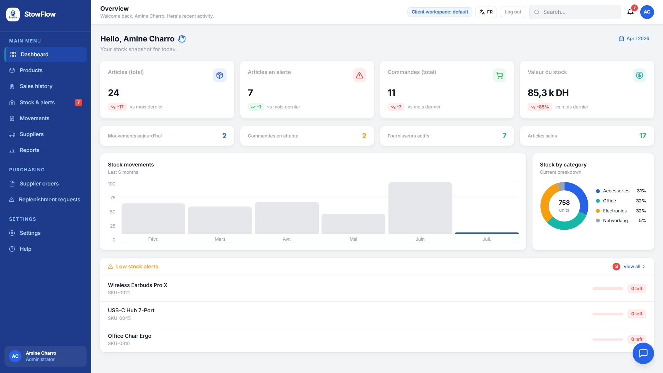663x373 pixels.
Task: Click Client workspace: default badge
Action: pyautogui.click(x=440, y=12)
